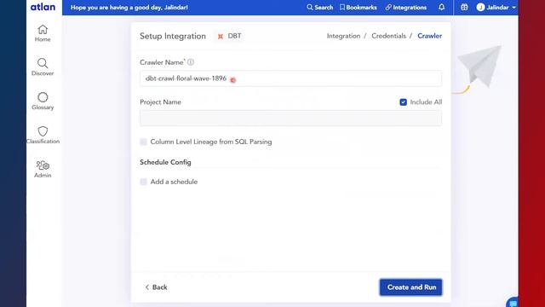Select the Crawler breadcrumb step
545x307 pixels.
(x=429, y=36)
